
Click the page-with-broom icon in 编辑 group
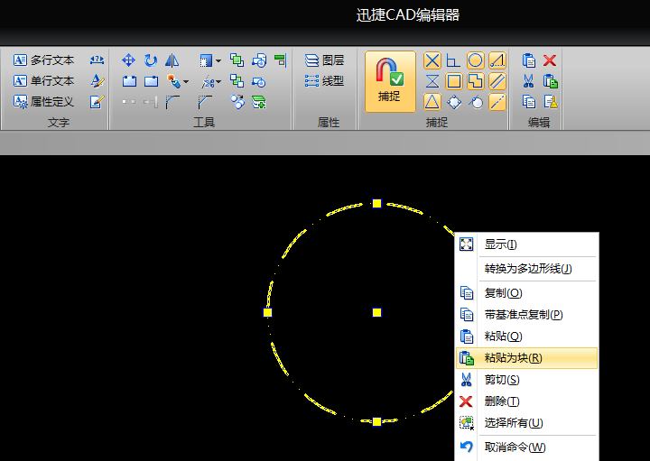tap(551, 101)
